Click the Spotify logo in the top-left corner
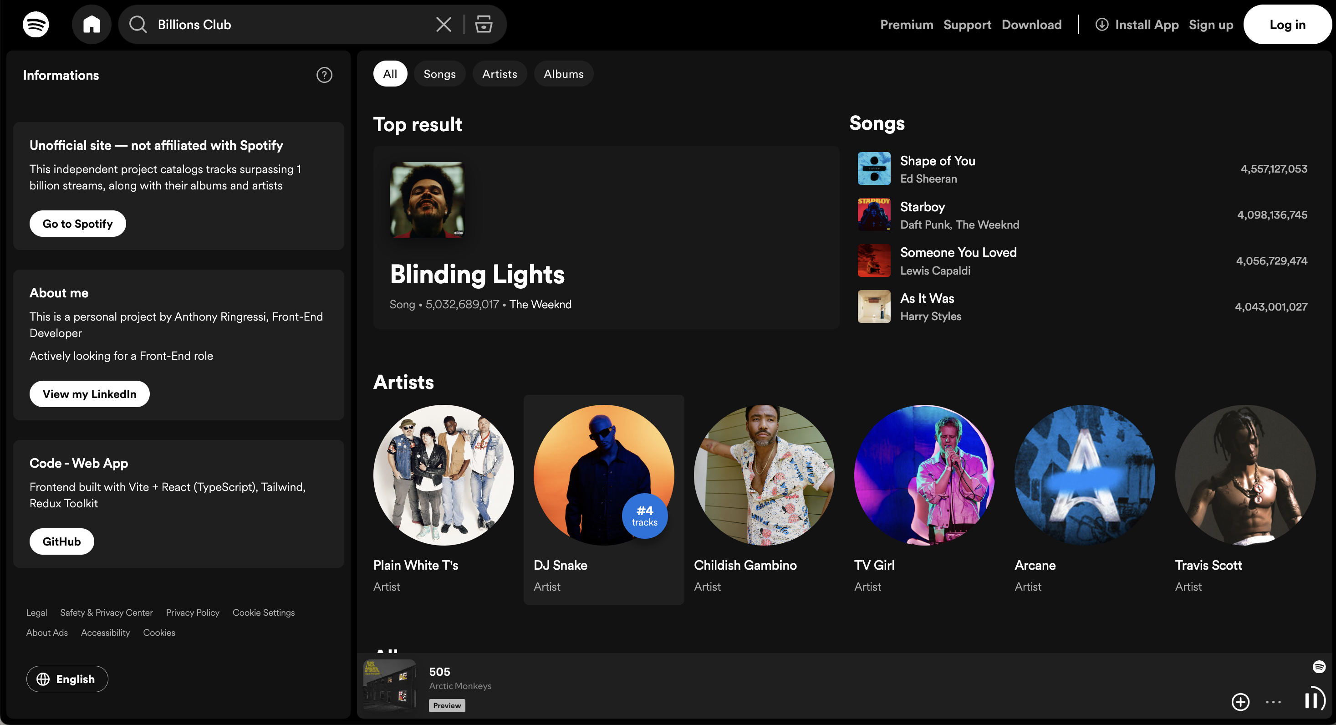Viewport: 1336px width, 725px height. tap(36, 24)
